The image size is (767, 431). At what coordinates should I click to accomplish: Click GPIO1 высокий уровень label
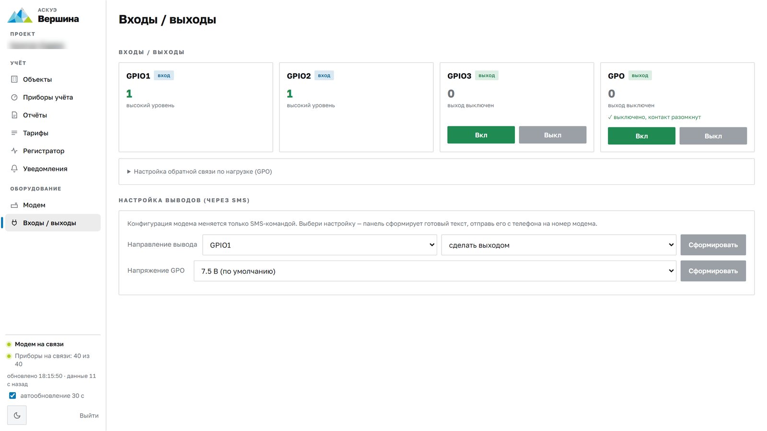(x=151, y=105)
